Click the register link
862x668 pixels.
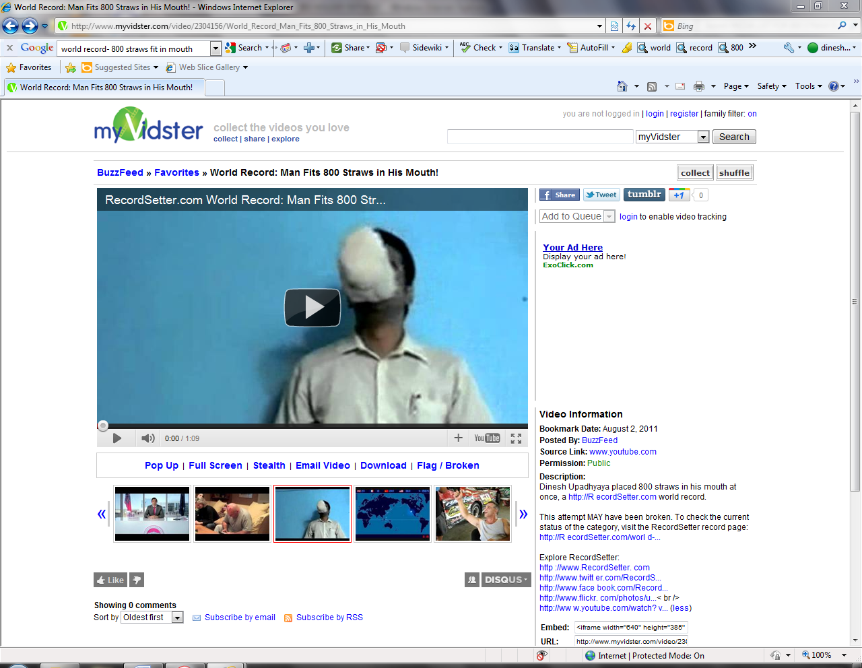[684, 114]
